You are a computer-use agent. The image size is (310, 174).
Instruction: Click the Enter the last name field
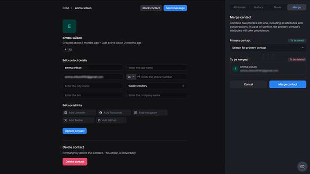point(156,68)
